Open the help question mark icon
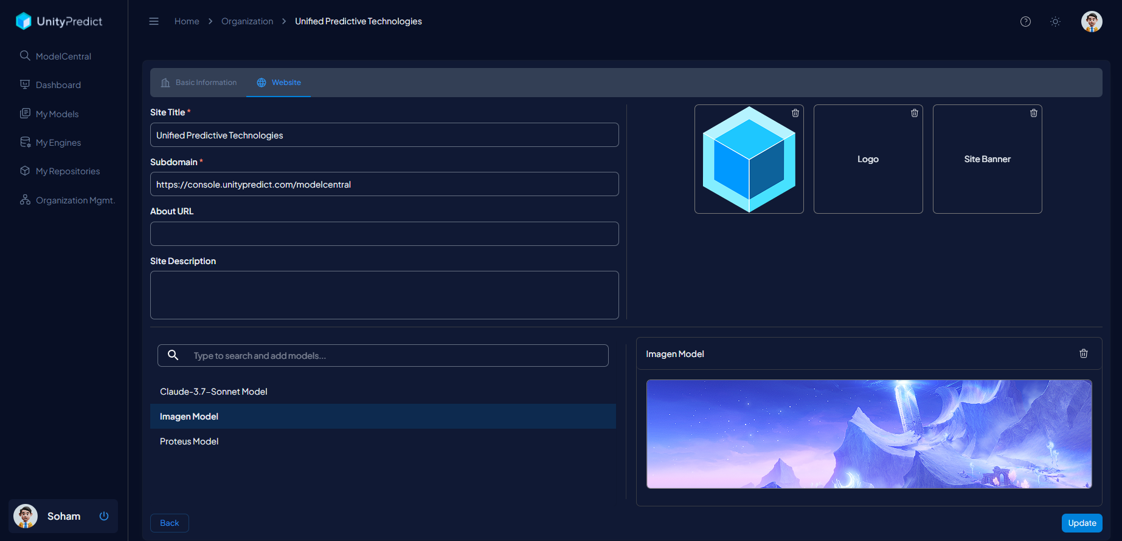Viewport: 1122px width, 541px height. pos(1025,21)
